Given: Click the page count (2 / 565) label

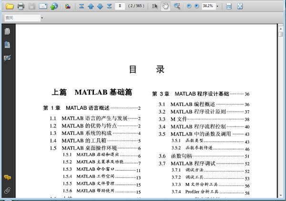Looking at the screenshot, I should [x=136, y=6].
